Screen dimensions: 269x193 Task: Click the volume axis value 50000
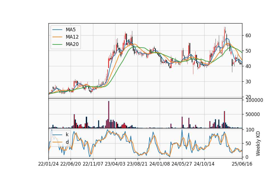pos(252,114)
